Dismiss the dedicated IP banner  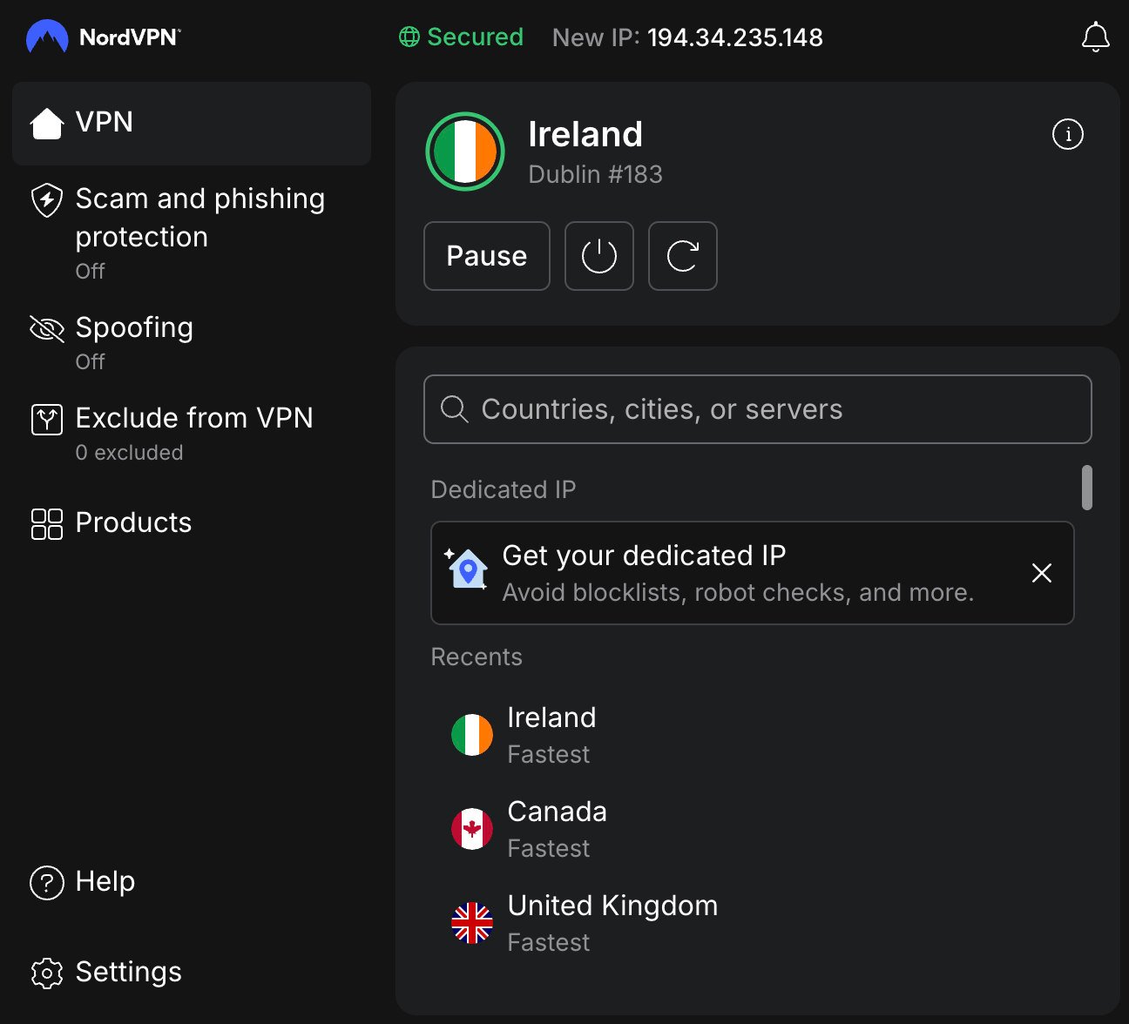[x=1042, y=573]
